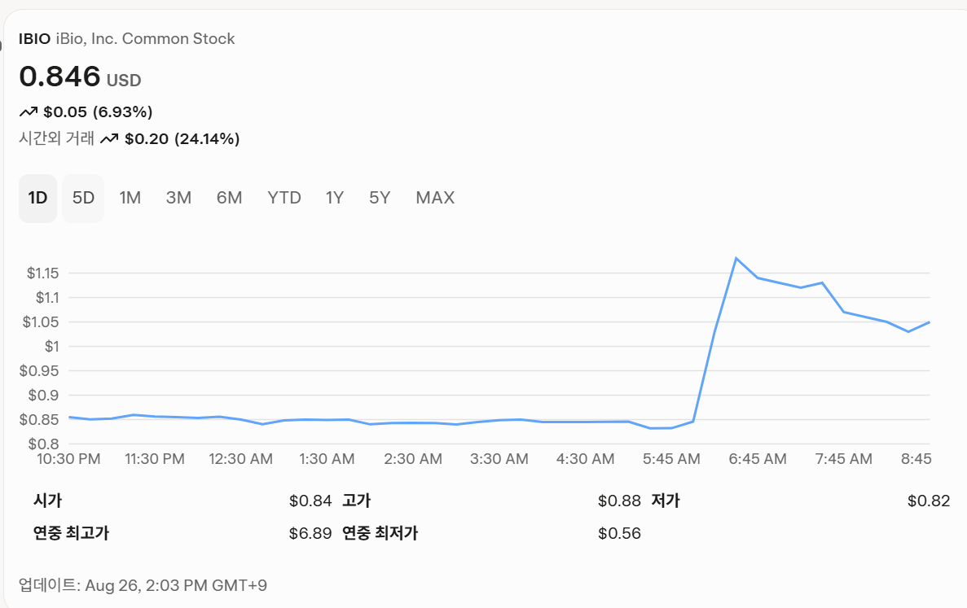The image size is (967, 608).
Task: Click the 시가 open price label
Action: pyautogui.click(x=47, y=501)
